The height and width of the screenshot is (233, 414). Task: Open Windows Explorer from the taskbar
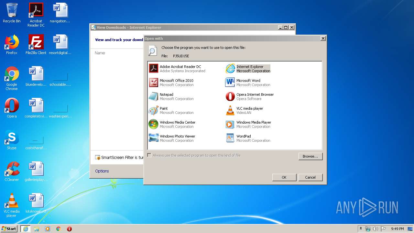click(x=37, y=229)
